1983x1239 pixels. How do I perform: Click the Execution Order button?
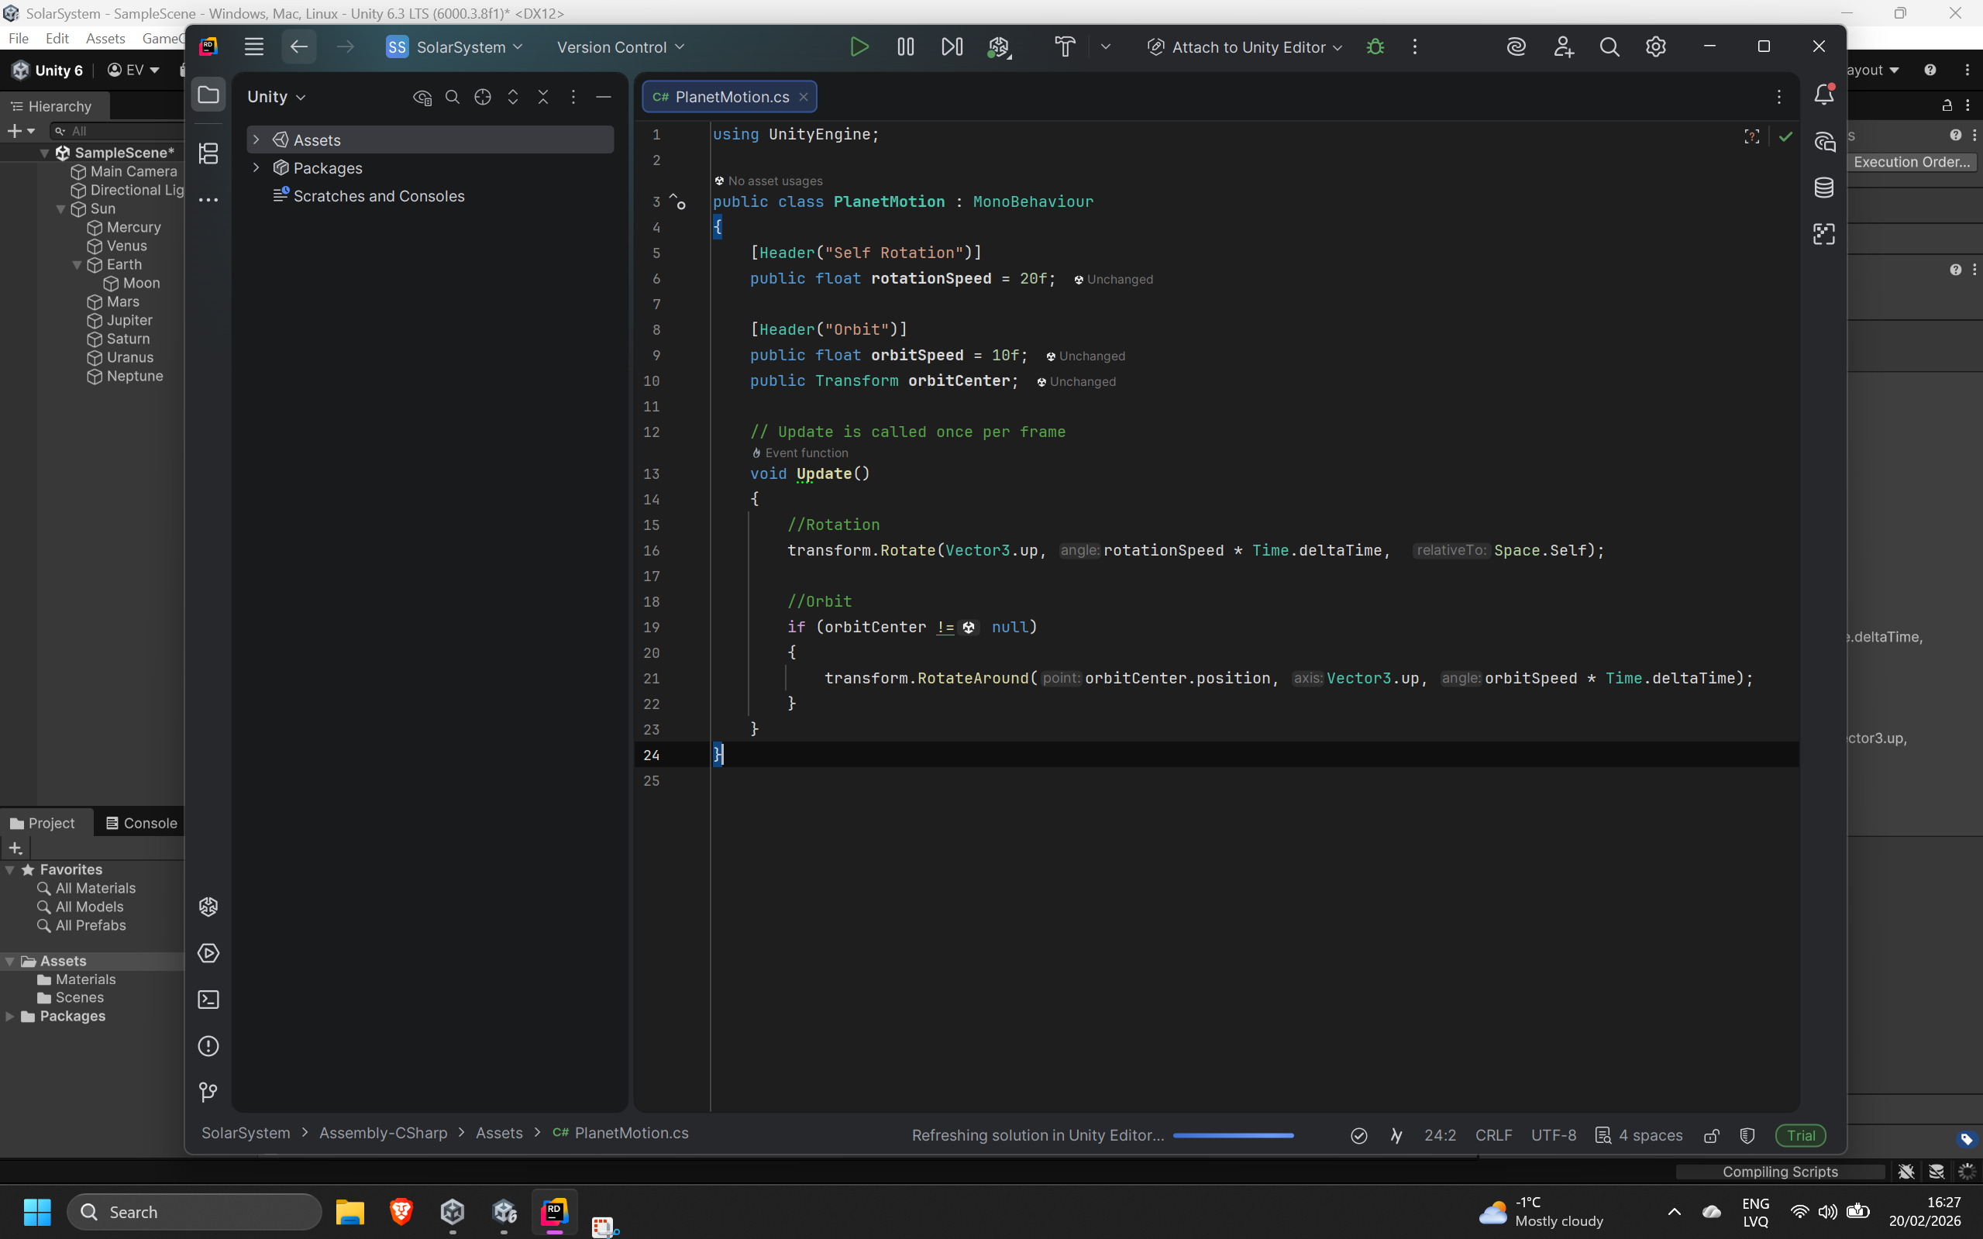coord(1911,162)
